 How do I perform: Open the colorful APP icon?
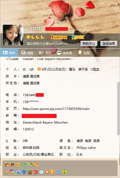click(12, 172)
